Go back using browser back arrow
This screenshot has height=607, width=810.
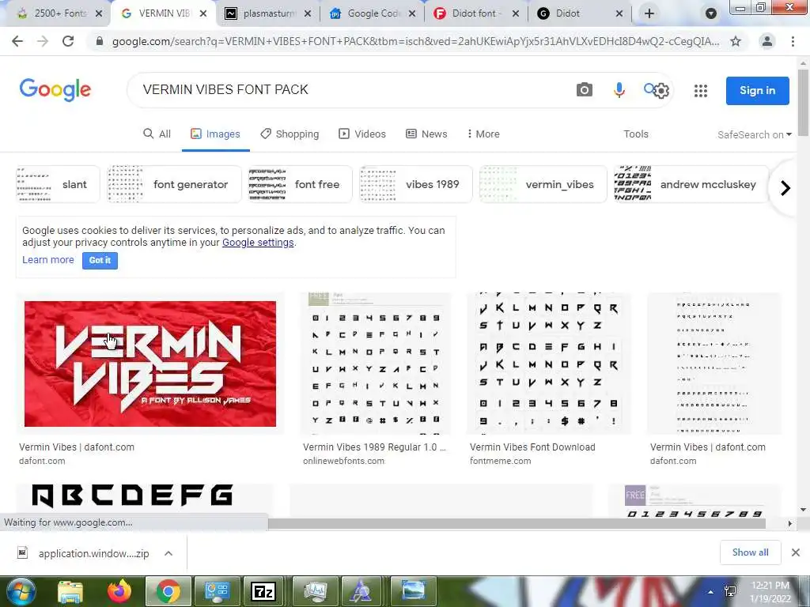[x=17, y=41]
